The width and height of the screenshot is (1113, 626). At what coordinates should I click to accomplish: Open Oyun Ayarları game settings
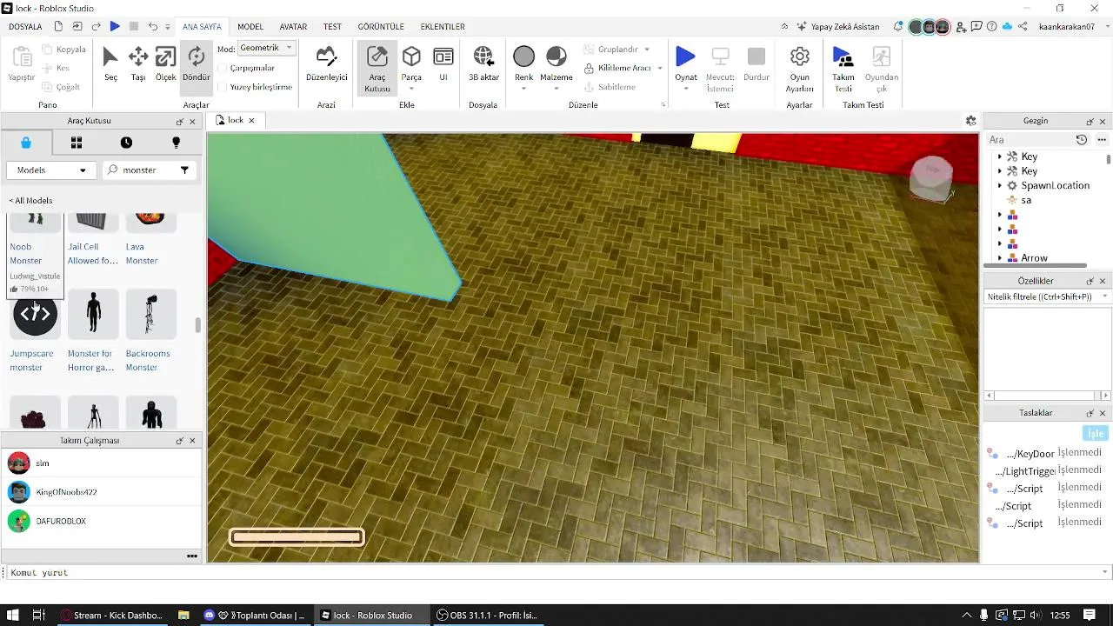click(800, 69)
